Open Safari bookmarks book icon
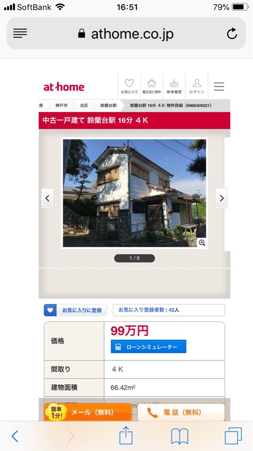This screenshot has width=253, height=451. [x=179, y=436]
